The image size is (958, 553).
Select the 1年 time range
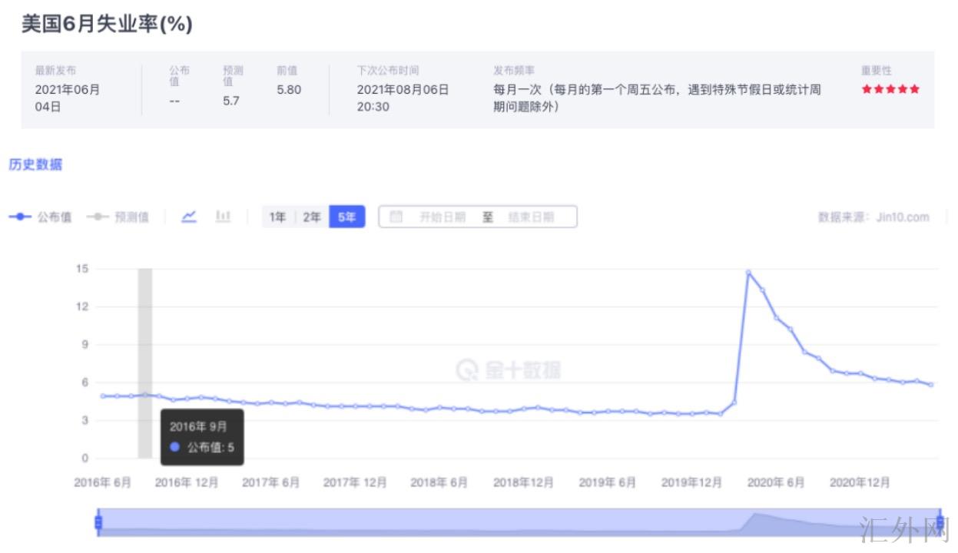click(277, 217)
